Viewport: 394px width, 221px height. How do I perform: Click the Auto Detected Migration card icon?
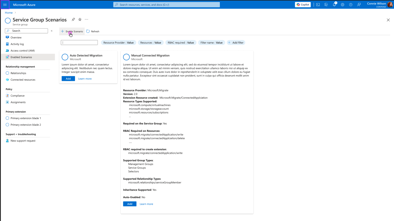point(65,57)
